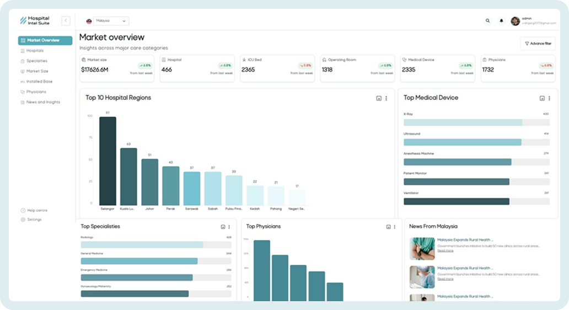Open the admin profile avatar

pyautogui.click(x=516, y=21)
